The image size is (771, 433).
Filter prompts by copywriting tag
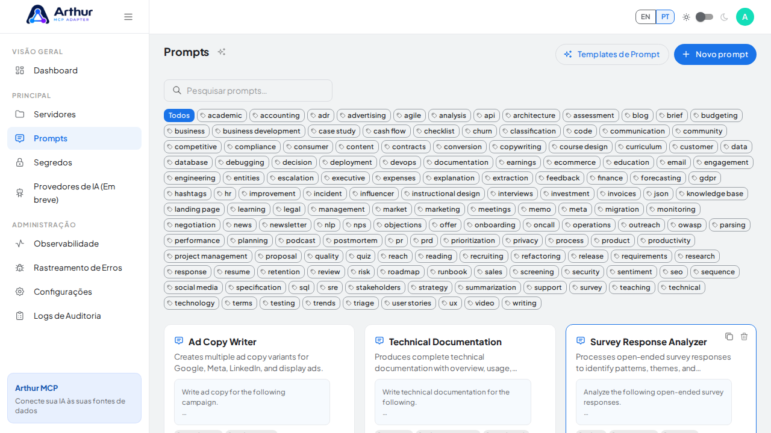517,147
